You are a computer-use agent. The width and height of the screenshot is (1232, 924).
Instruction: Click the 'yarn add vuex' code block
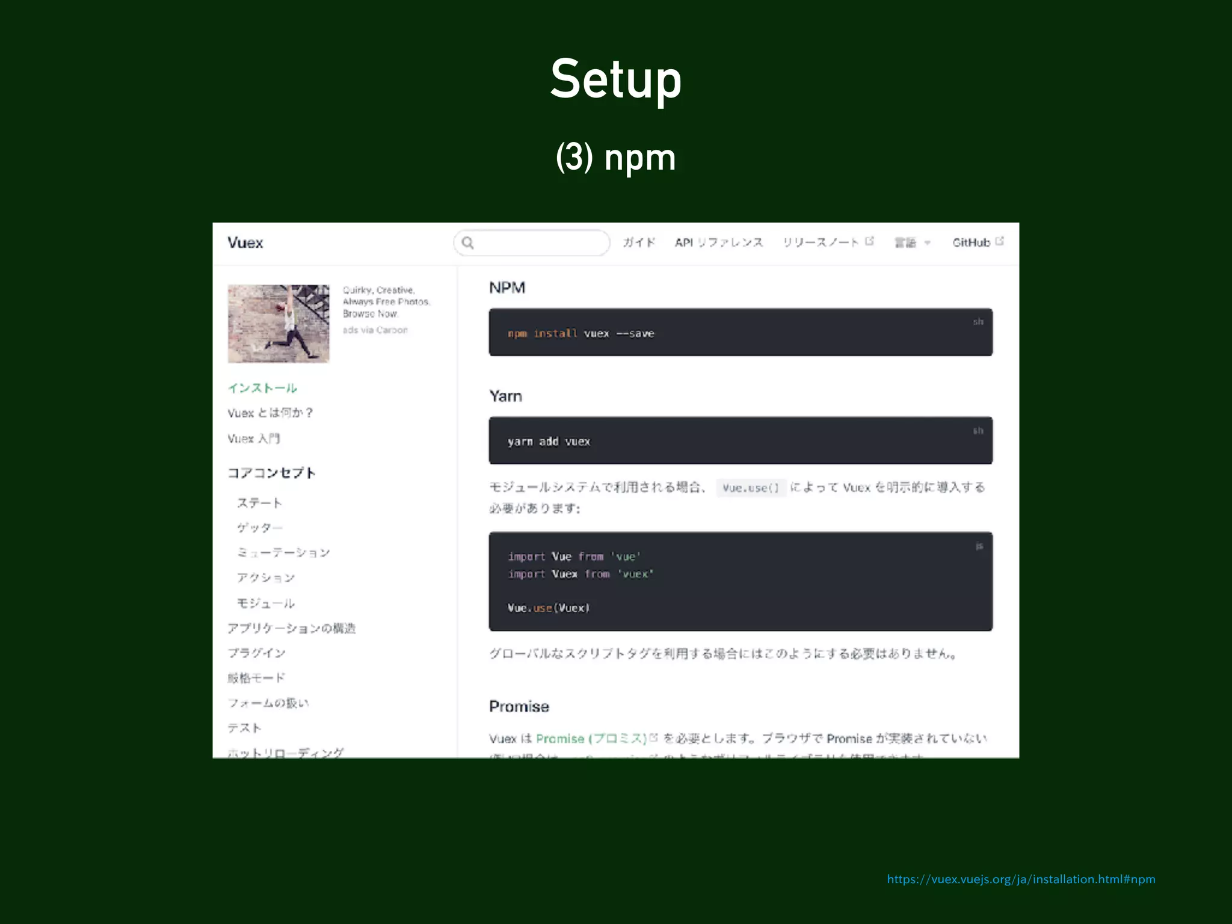point(741,440)
